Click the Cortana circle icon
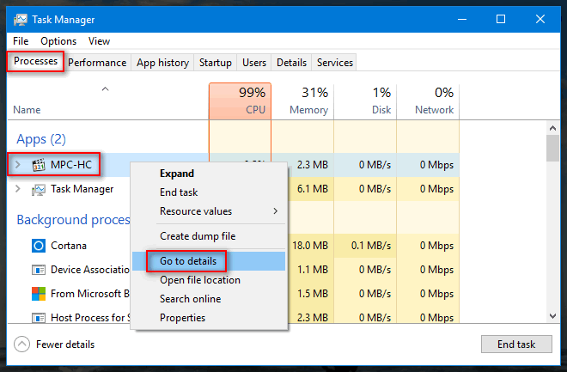567x372 pixels. click(x=39, y=246)
